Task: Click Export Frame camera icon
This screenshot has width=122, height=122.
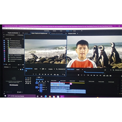Action: coord(110,76)
